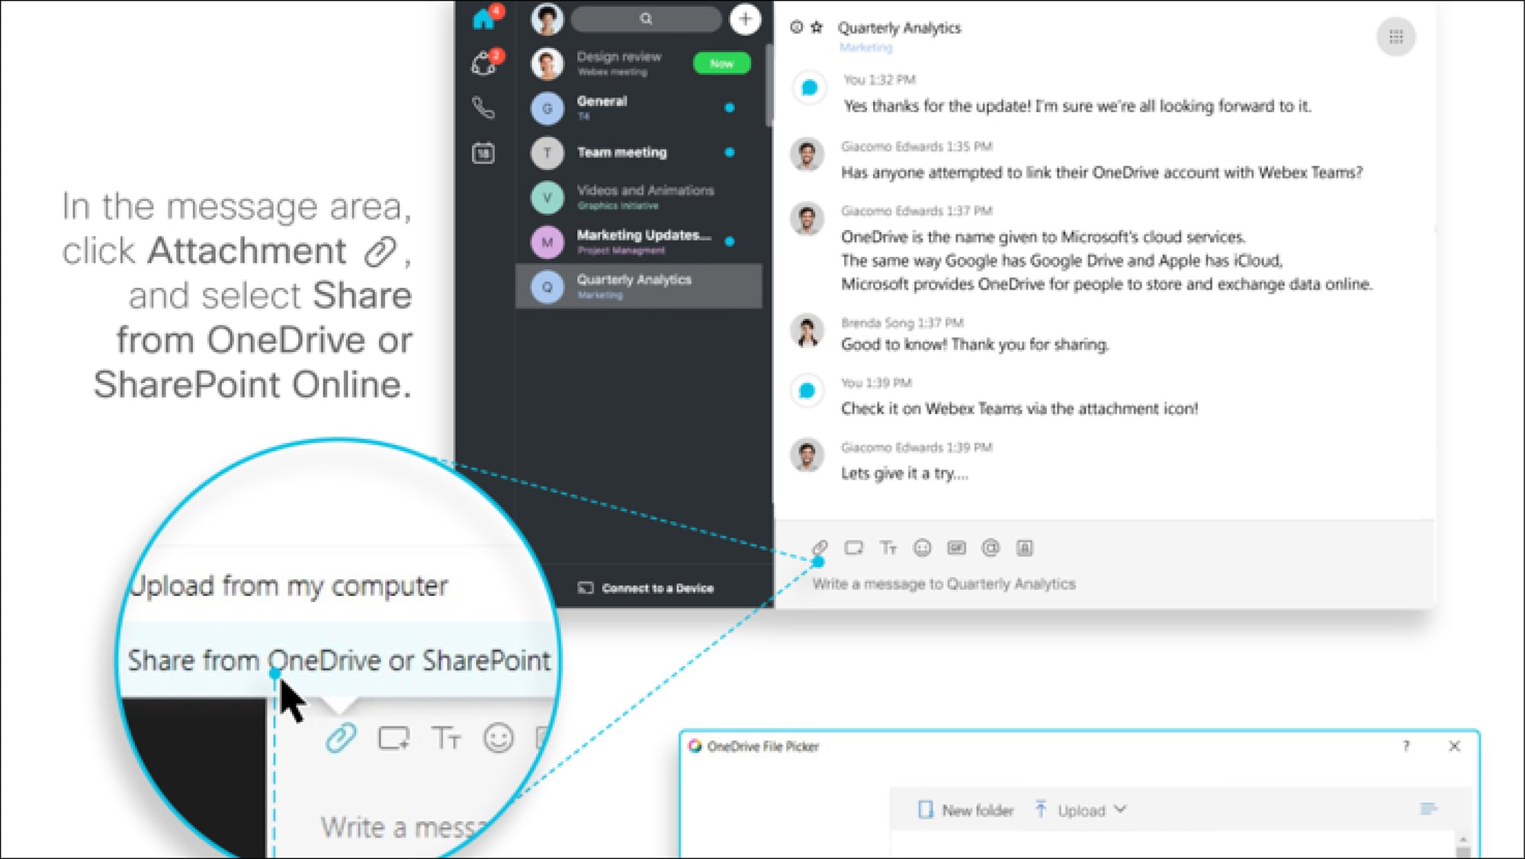Open the Calendar meetings icon
This screenshot has width=1525, height=859.
click(483, 153)
